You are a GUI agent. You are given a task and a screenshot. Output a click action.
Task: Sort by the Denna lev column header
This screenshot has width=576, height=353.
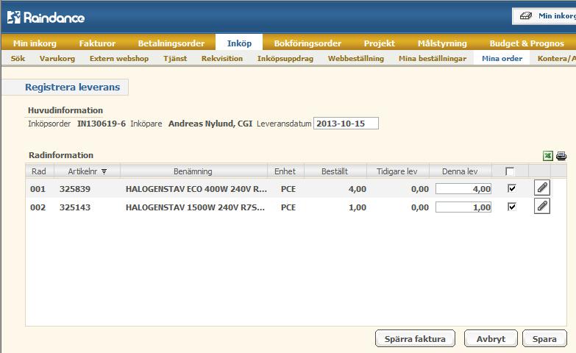click(x=460, y=171)
